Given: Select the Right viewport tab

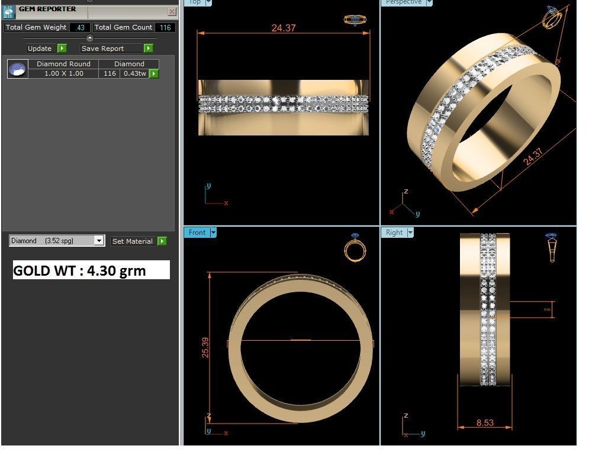Looking at the screenshot, I should tap(394, 233).
